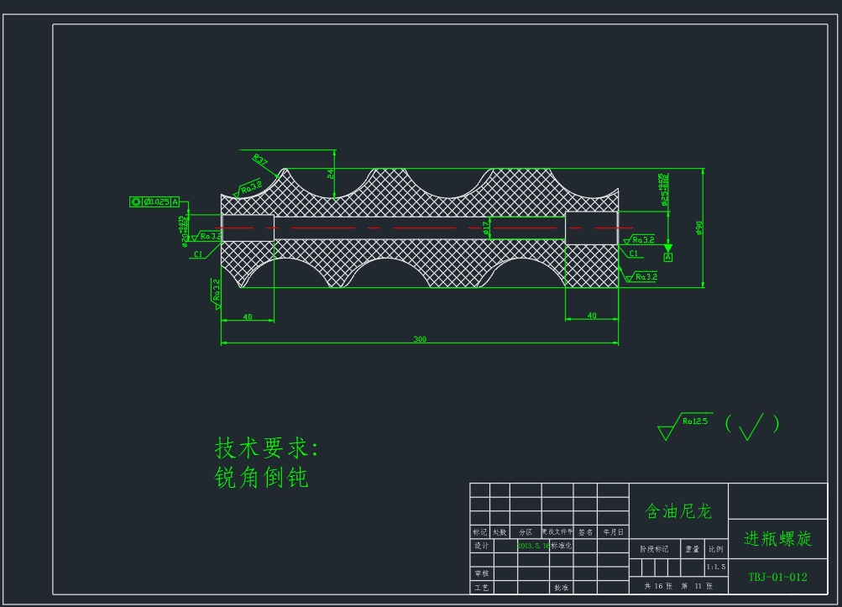The image size is (842, 607).
Task: Select the ø0.025 A concentricity tolerance frame
Action: click(154, 201)
